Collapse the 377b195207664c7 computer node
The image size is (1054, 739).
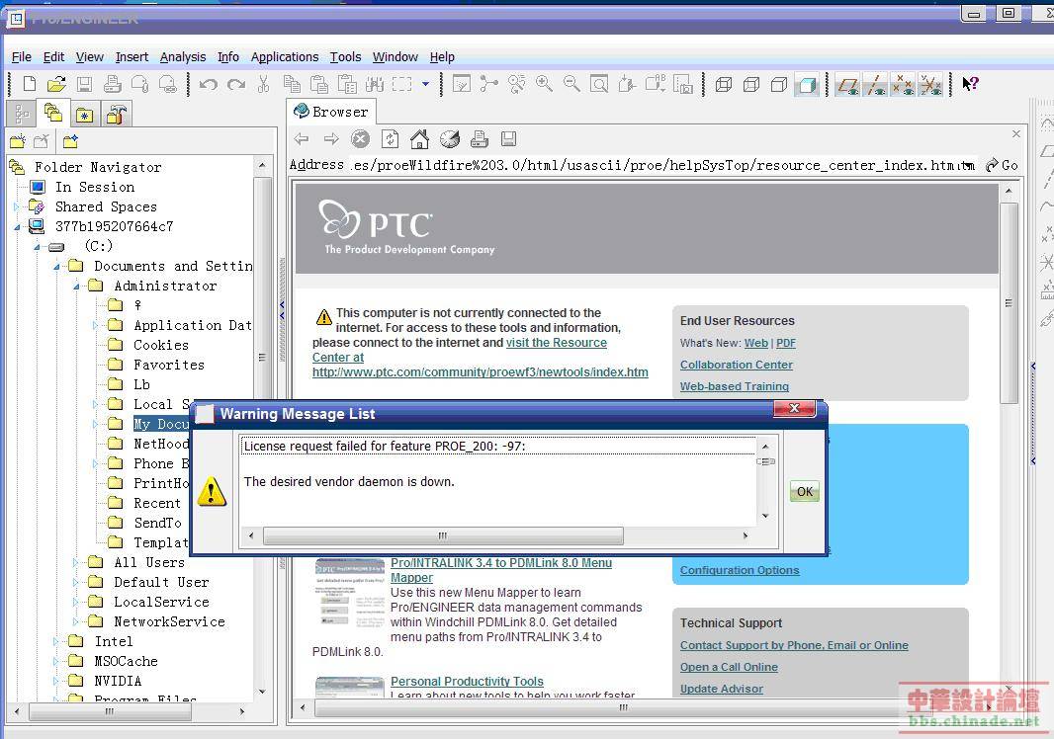coord(17,227)
